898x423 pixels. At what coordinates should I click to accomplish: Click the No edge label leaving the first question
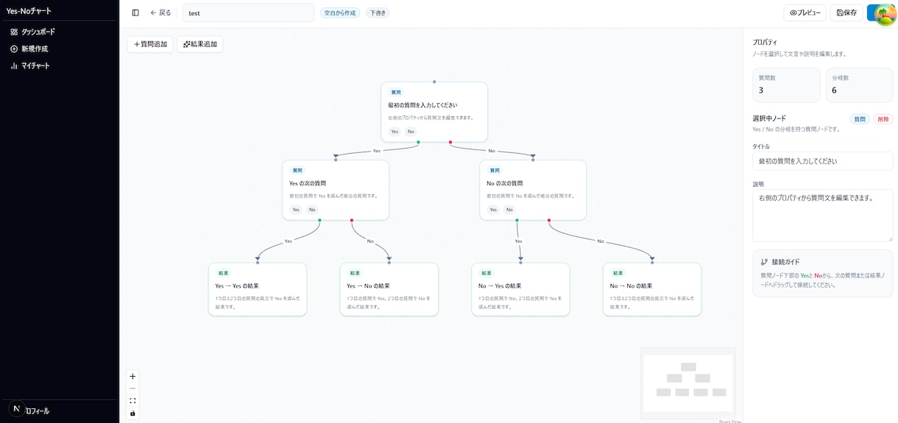[492, 151]
